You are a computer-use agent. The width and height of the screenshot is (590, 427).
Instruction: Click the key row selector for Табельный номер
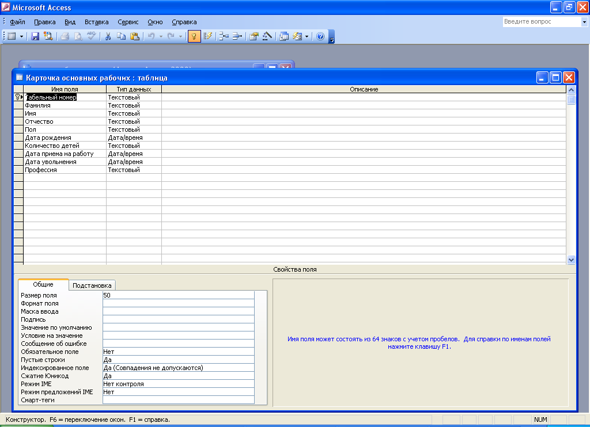(18, 97)
